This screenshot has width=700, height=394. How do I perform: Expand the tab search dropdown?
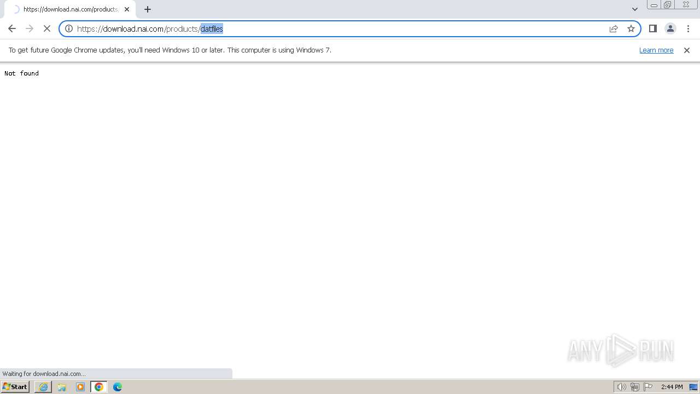point(635,9)
